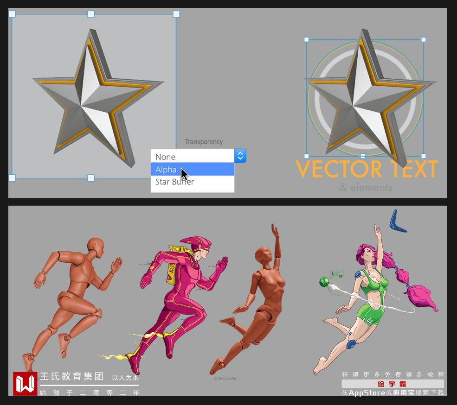Screen dimensions: 457x405
Task: Click the '© Chris Goffis' credit text
Action: [225, 379]
